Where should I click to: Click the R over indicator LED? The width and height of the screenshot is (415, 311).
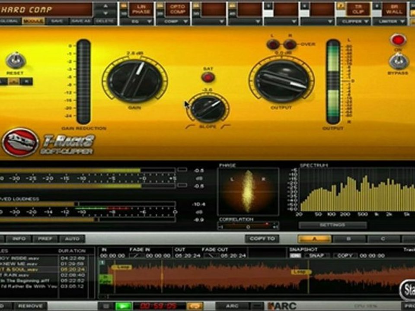290,44
